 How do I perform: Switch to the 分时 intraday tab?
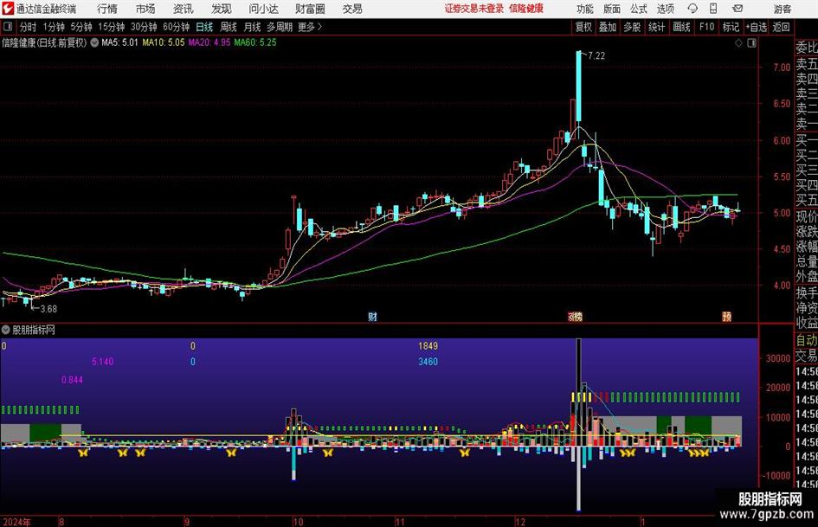[x=29, y=27]
